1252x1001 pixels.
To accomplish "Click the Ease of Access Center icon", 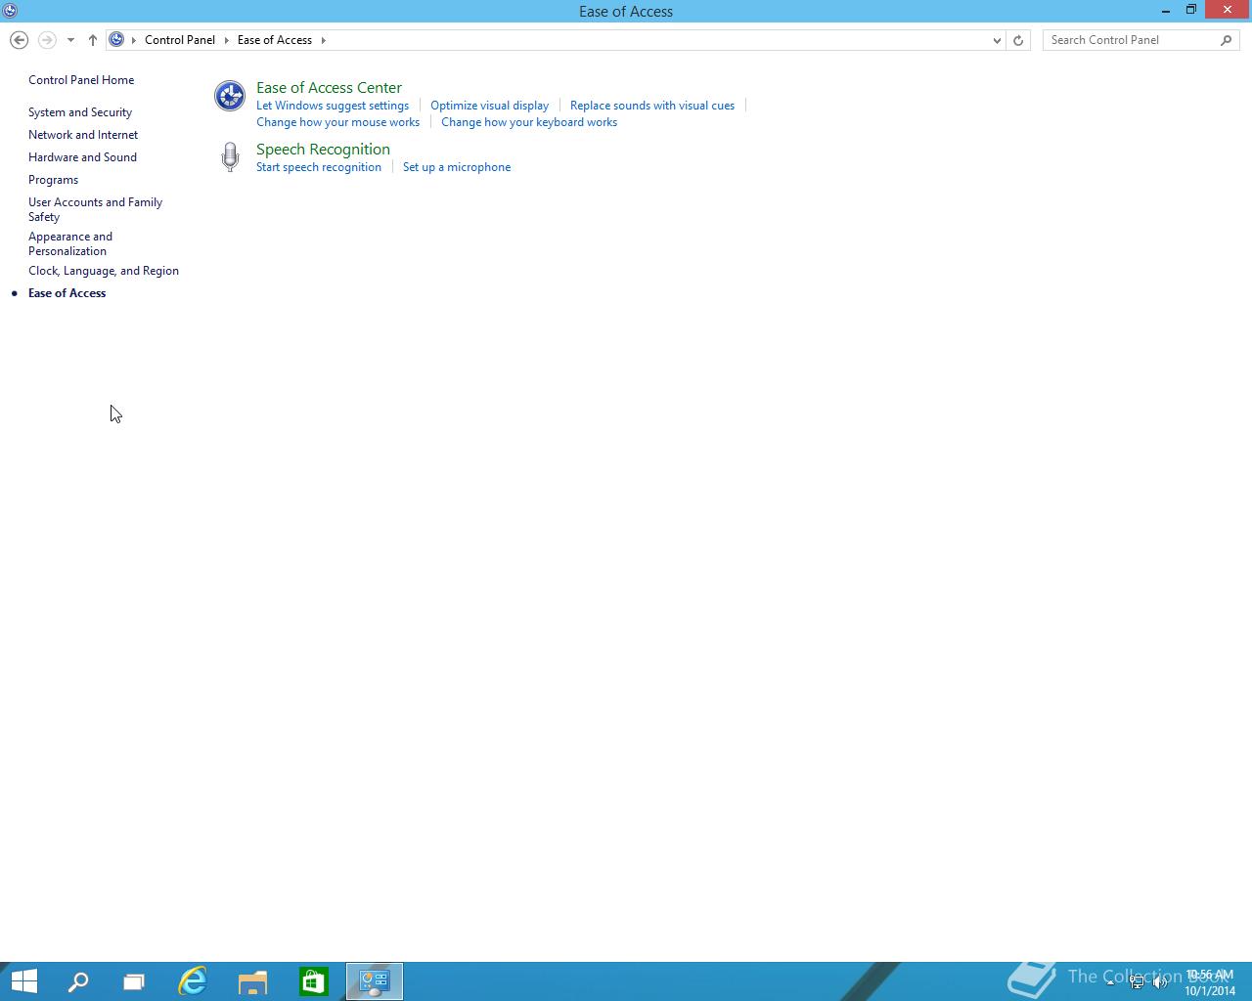I will coord(230,96).
